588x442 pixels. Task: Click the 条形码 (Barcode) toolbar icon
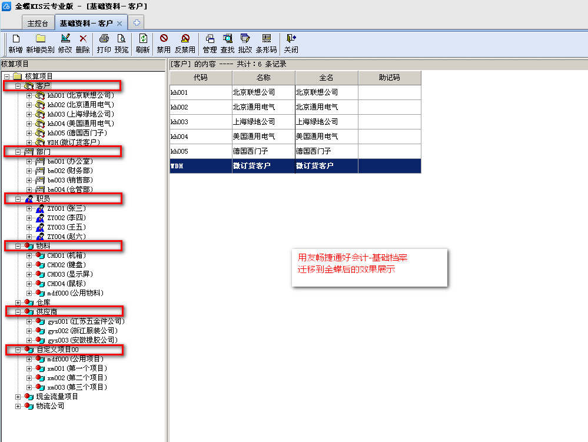266,39
